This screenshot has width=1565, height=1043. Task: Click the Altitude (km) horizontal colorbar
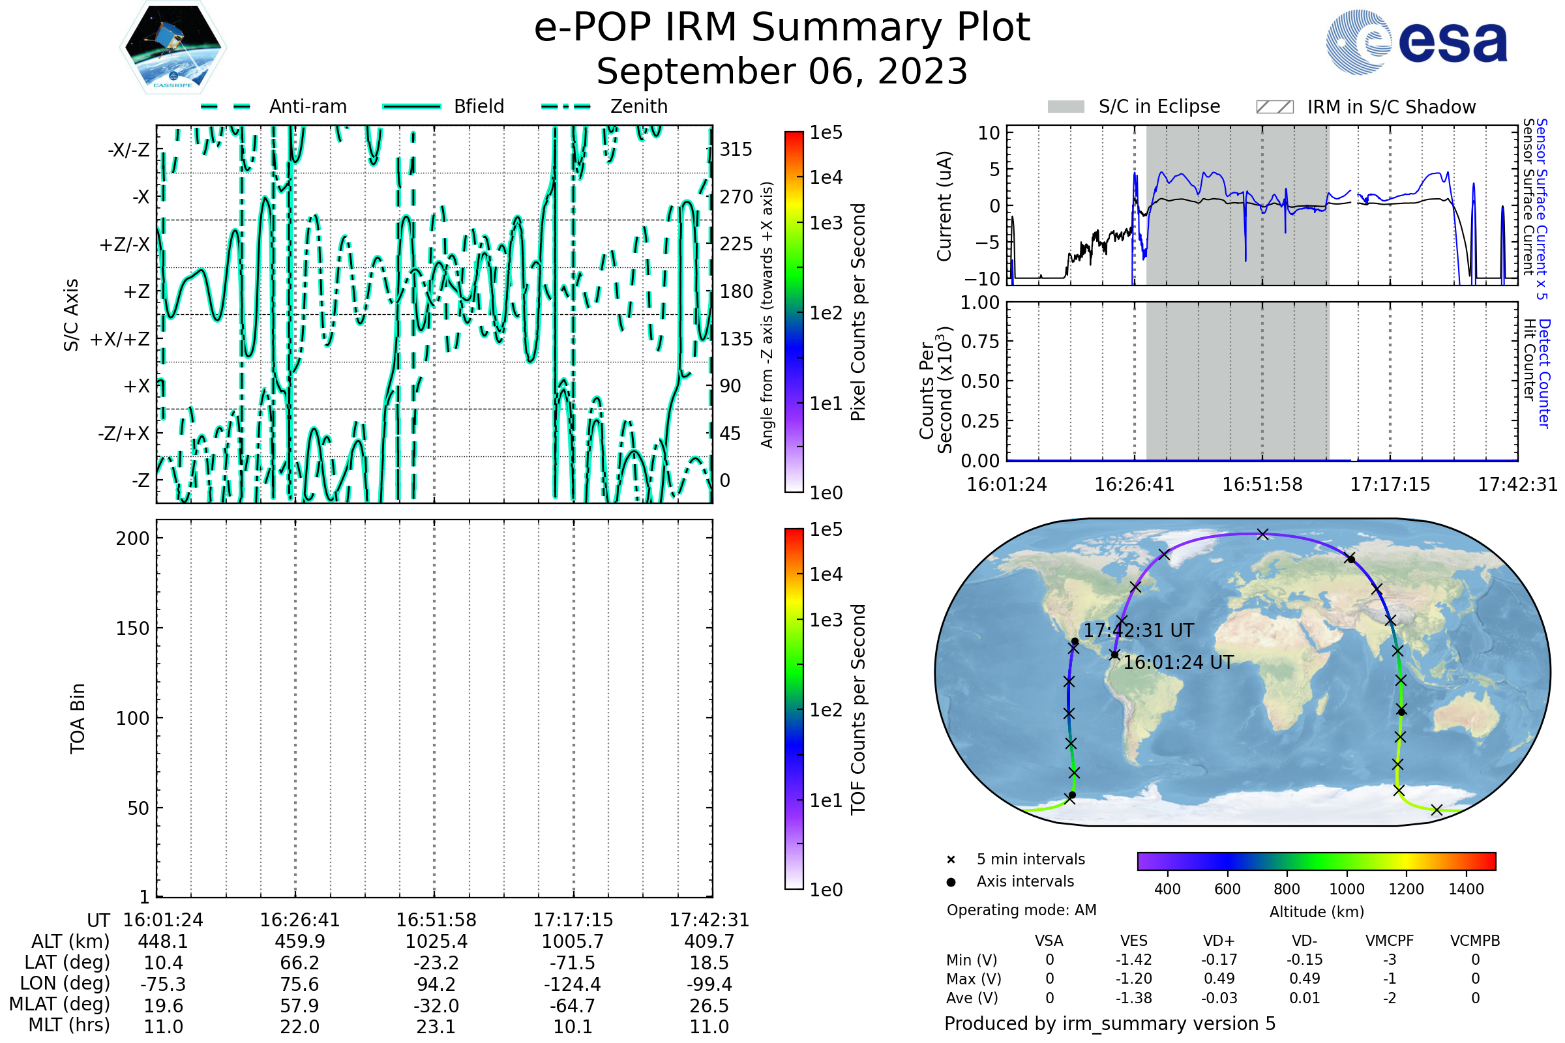pyautogui.click(x=1316, y=860)
